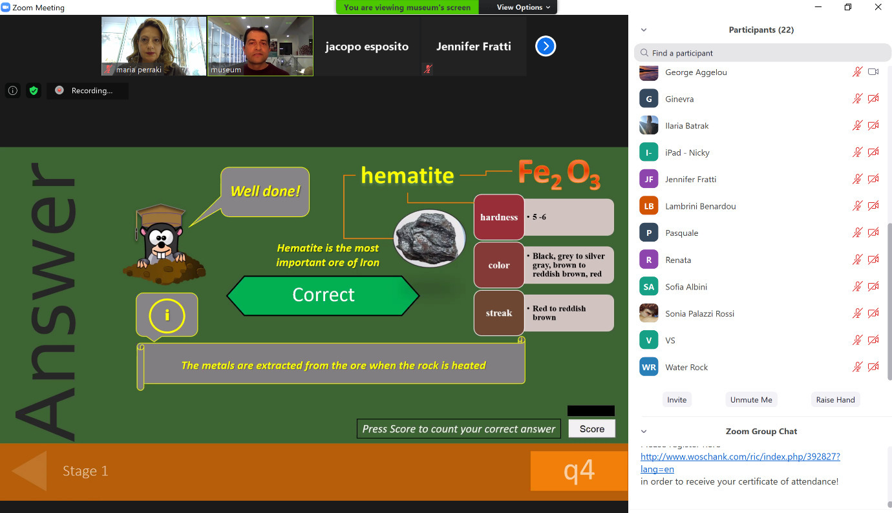Click in the Find a participant search field
The image size is (892, 513).
pyautogui.click(x=763, y=53)
